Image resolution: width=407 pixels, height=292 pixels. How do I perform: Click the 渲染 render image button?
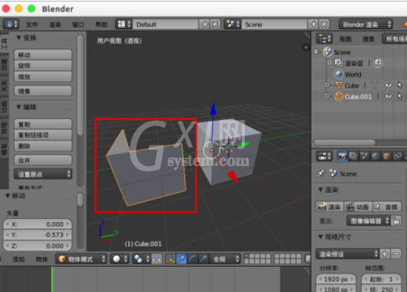[329, 207]
